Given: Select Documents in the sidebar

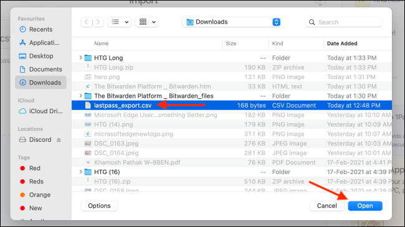Looking at the screenshot, I should (x=40, y=70).
